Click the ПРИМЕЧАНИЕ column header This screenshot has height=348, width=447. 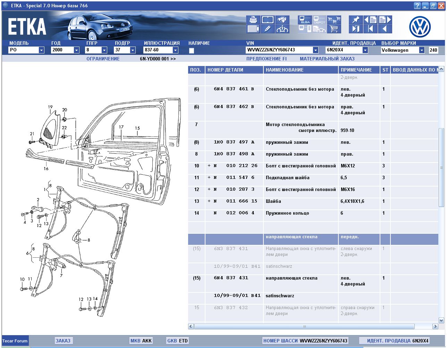pos(359,70)
